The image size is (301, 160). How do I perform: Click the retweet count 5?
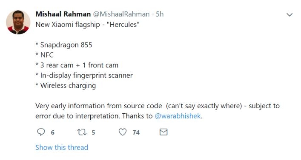[x=93, y=132]
